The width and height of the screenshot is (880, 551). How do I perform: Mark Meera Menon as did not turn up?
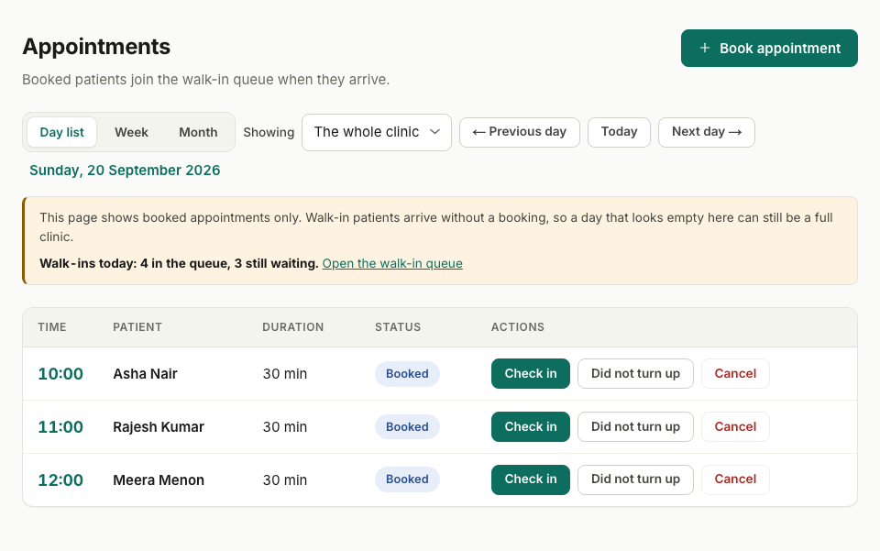coord(635,479)
